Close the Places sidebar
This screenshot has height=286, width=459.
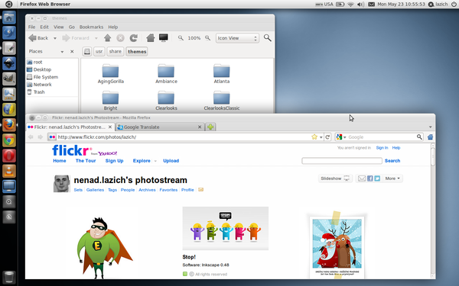point(72,51)
